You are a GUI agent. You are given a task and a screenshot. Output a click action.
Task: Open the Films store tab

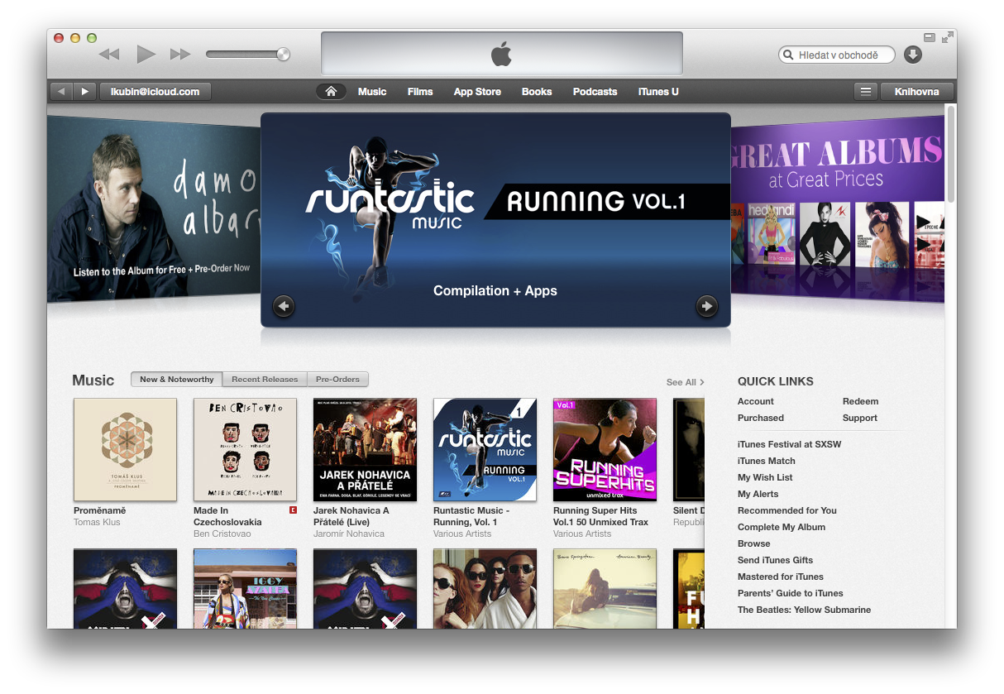[420, 92]
